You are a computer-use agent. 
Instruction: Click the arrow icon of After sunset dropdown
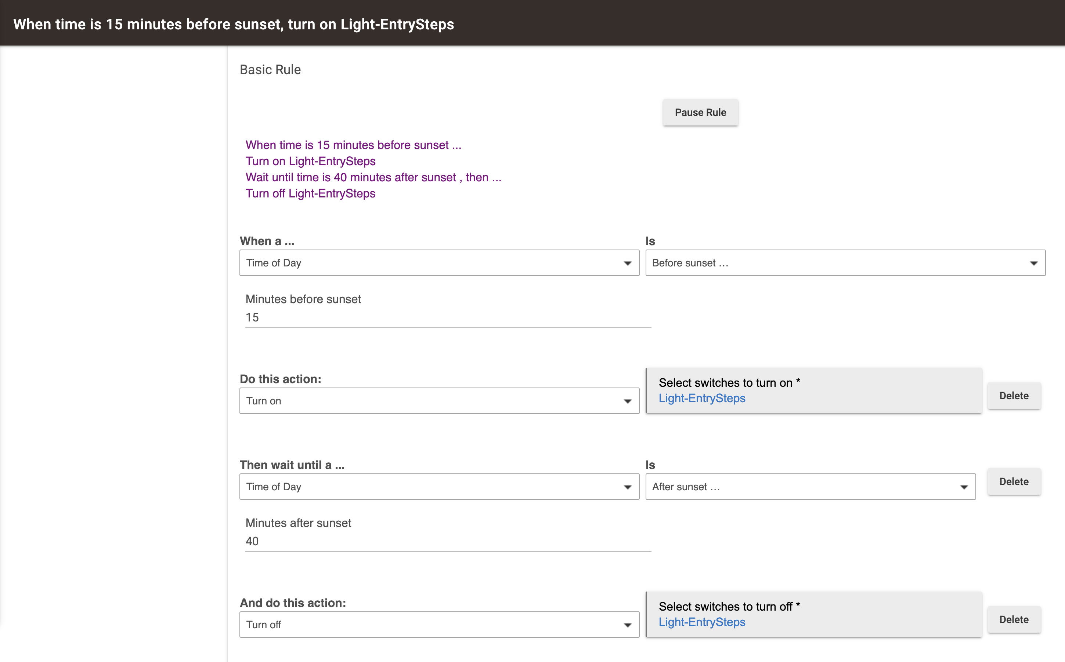pos(964,487)
